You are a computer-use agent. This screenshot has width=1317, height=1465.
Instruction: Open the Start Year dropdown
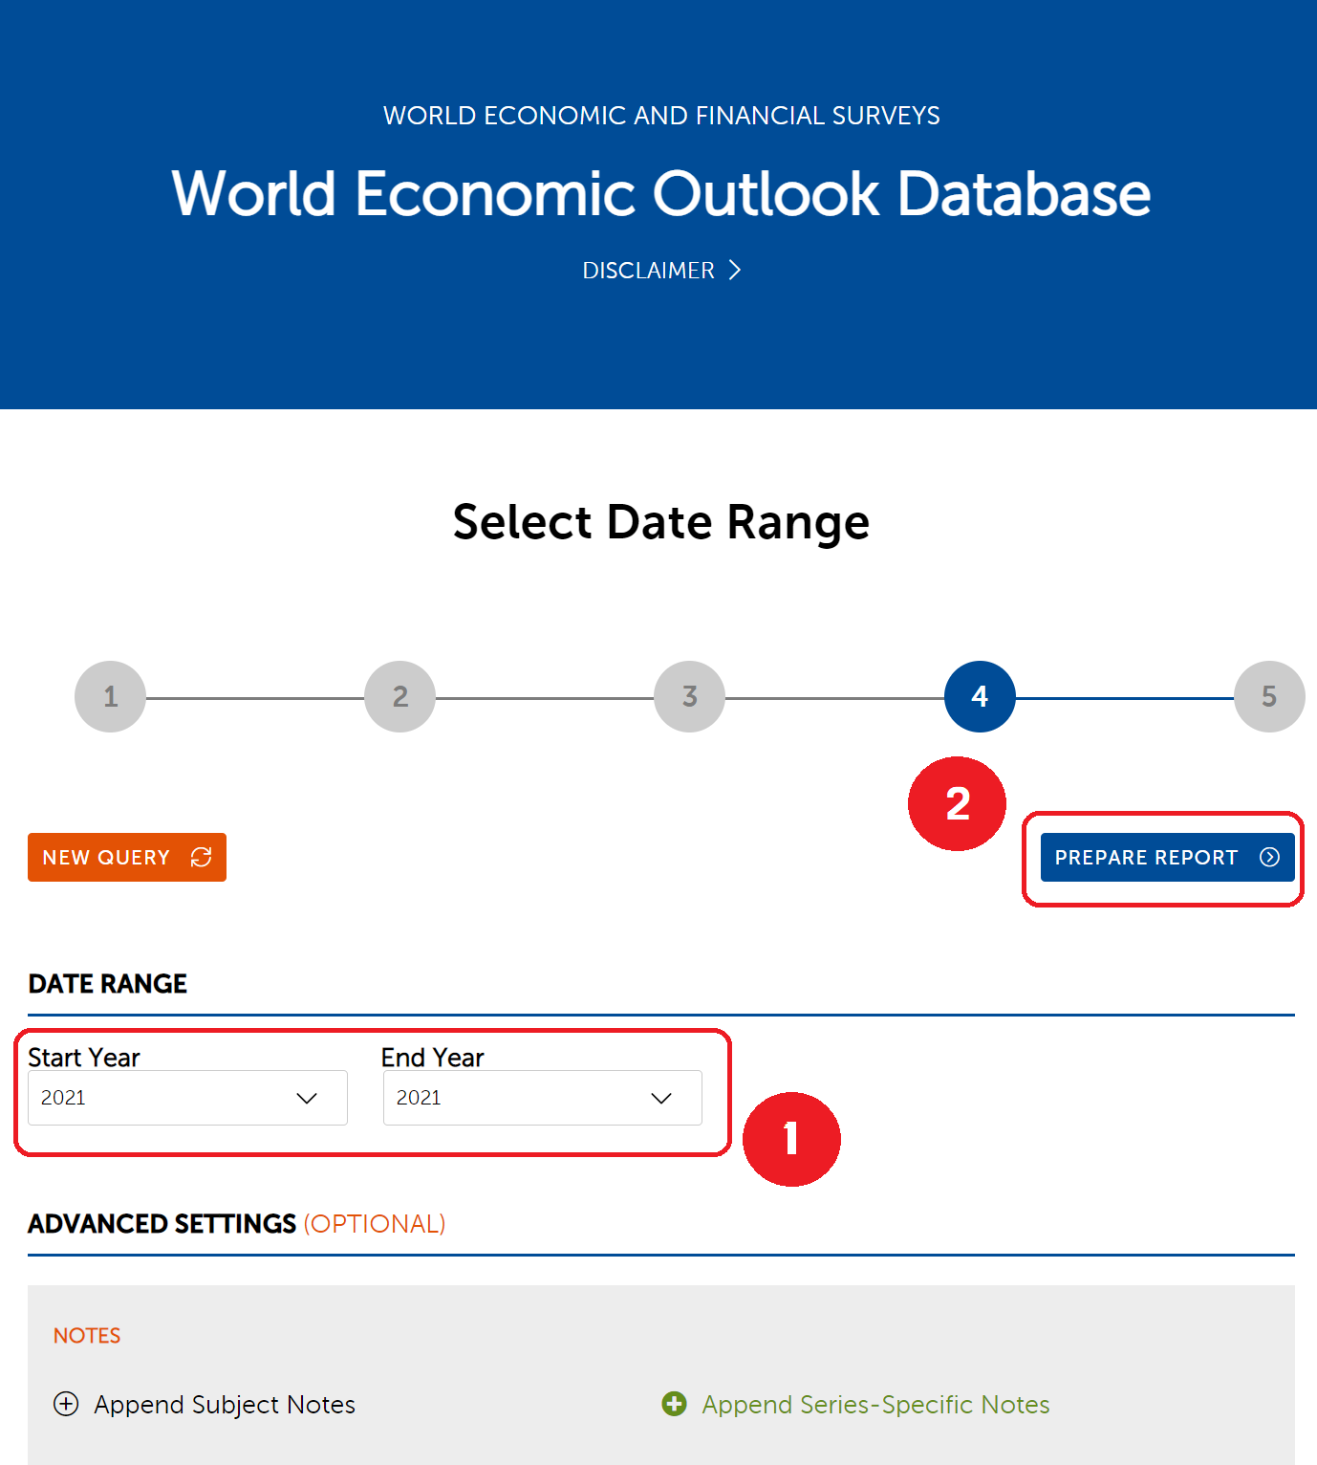pyautogui.click(x=187, y=1098)
